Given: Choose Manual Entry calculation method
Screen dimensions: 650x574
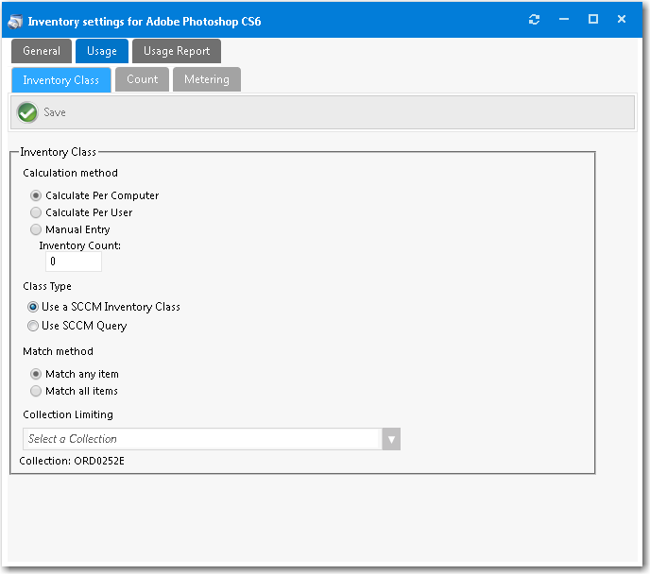Looking at the screenshot, I should pyautogui.click(x=37, y=229).
